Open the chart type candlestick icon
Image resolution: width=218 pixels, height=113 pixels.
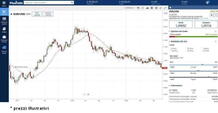coord(138,8)
